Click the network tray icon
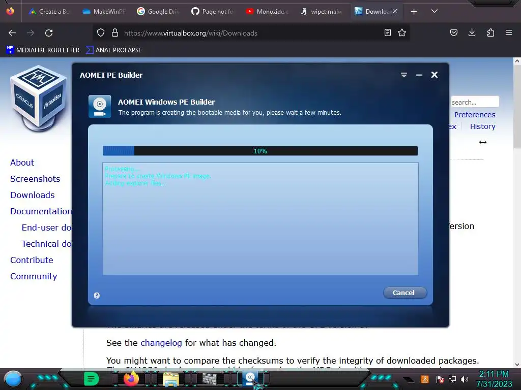 coord(452,379)
